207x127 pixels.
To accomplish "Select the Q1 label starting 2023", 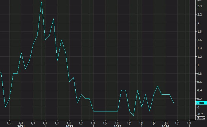I will pos(93,123).
